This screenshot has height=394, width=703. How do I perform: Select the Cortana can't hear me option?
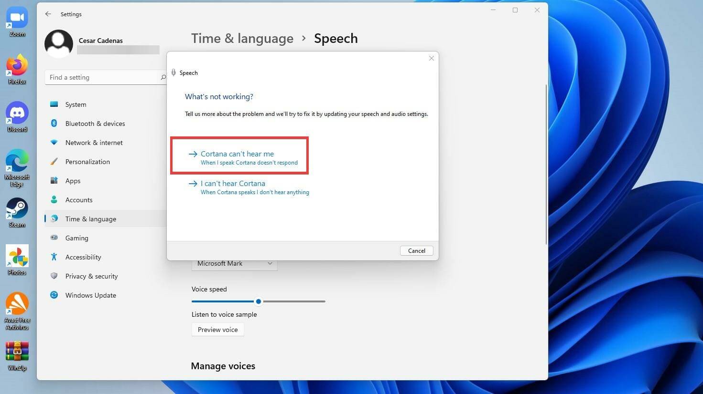238,154
